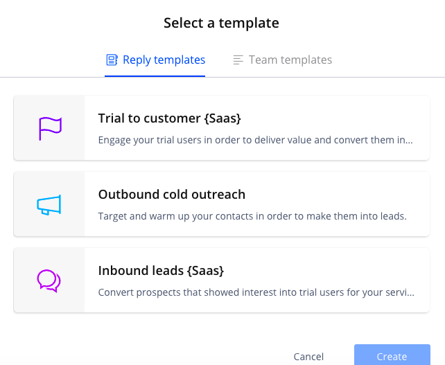Click the magenta chat bubbles icon
The height and width of the screenshot is (365, 445).
click(x=49, y=281)
